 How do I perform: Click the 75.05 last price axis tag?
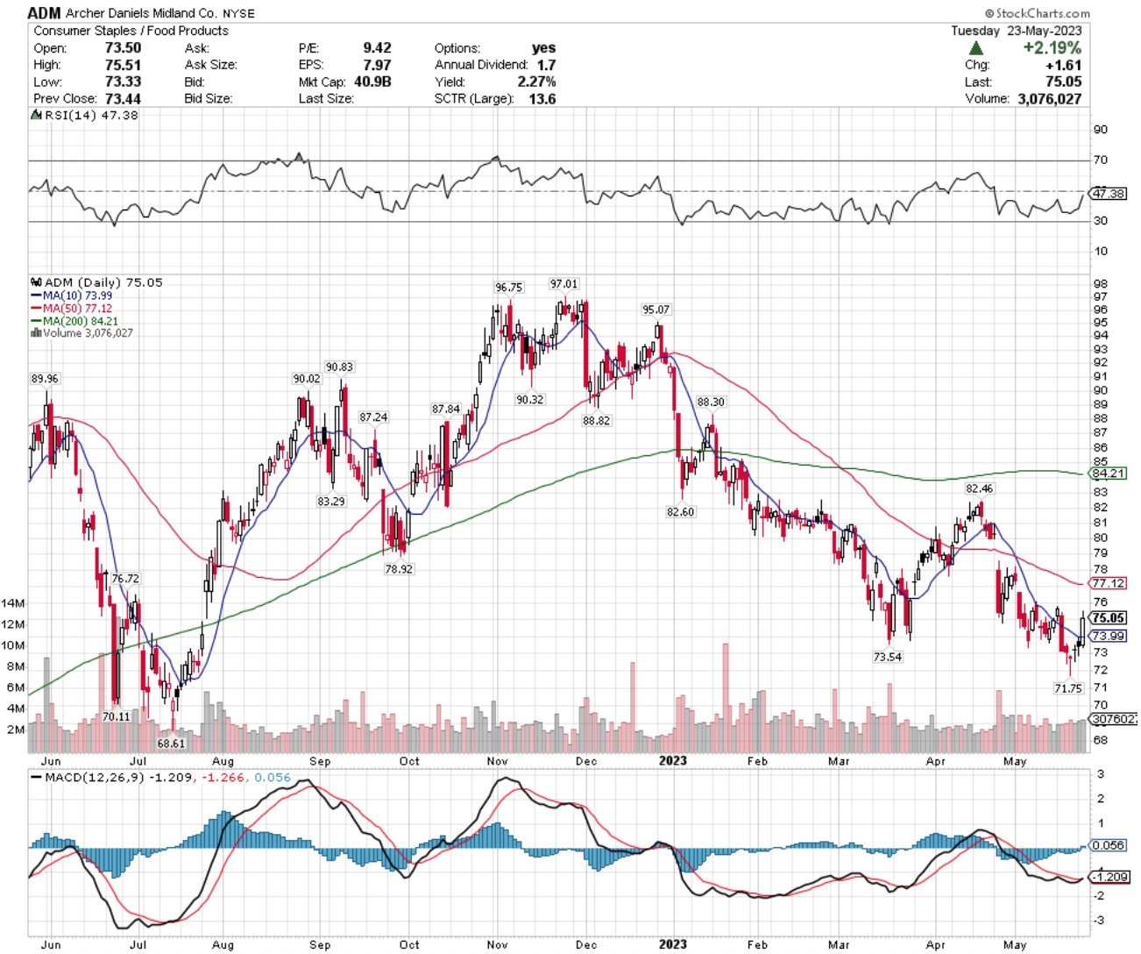coord(1109,618)
